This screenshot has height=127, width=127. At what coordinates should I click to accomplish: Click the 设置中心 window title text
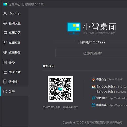[x=15, y=4]
